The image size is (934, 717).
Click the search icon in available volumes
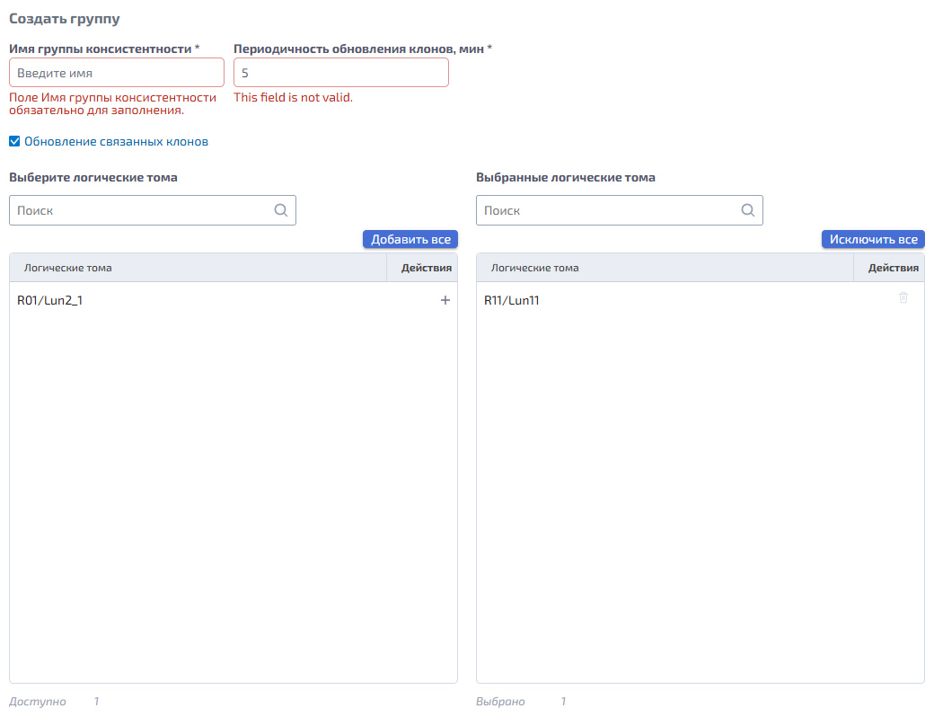[x=281, y=210]
